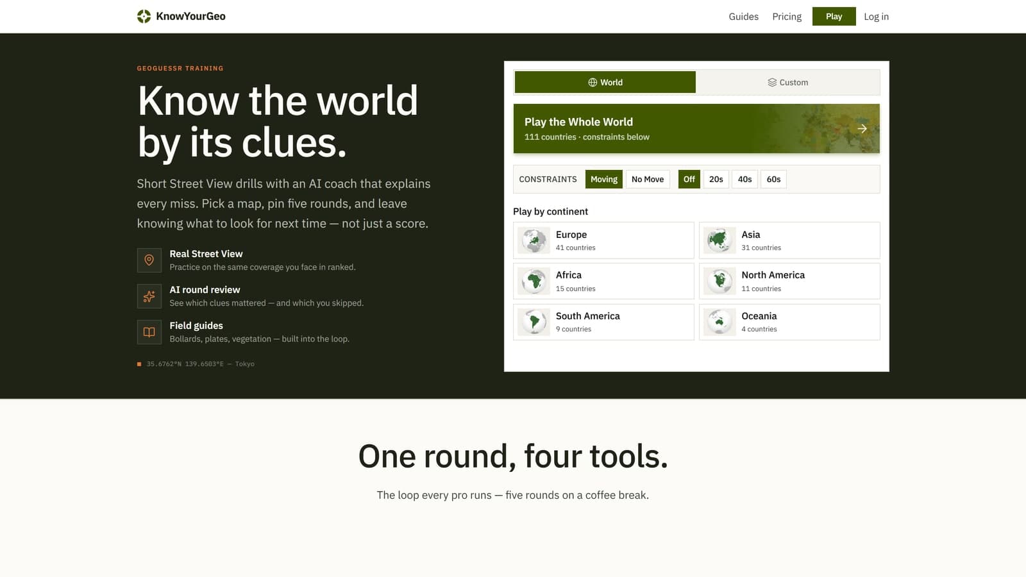
Task: Click the Africa globe thumbnail
Action: [534, 281]
